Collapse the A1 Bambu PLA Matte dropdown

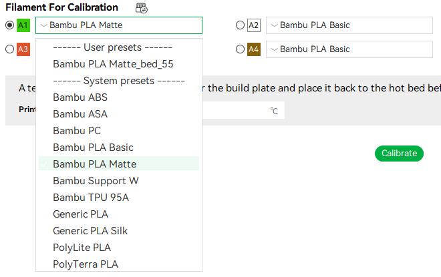[x=119, y=25]
